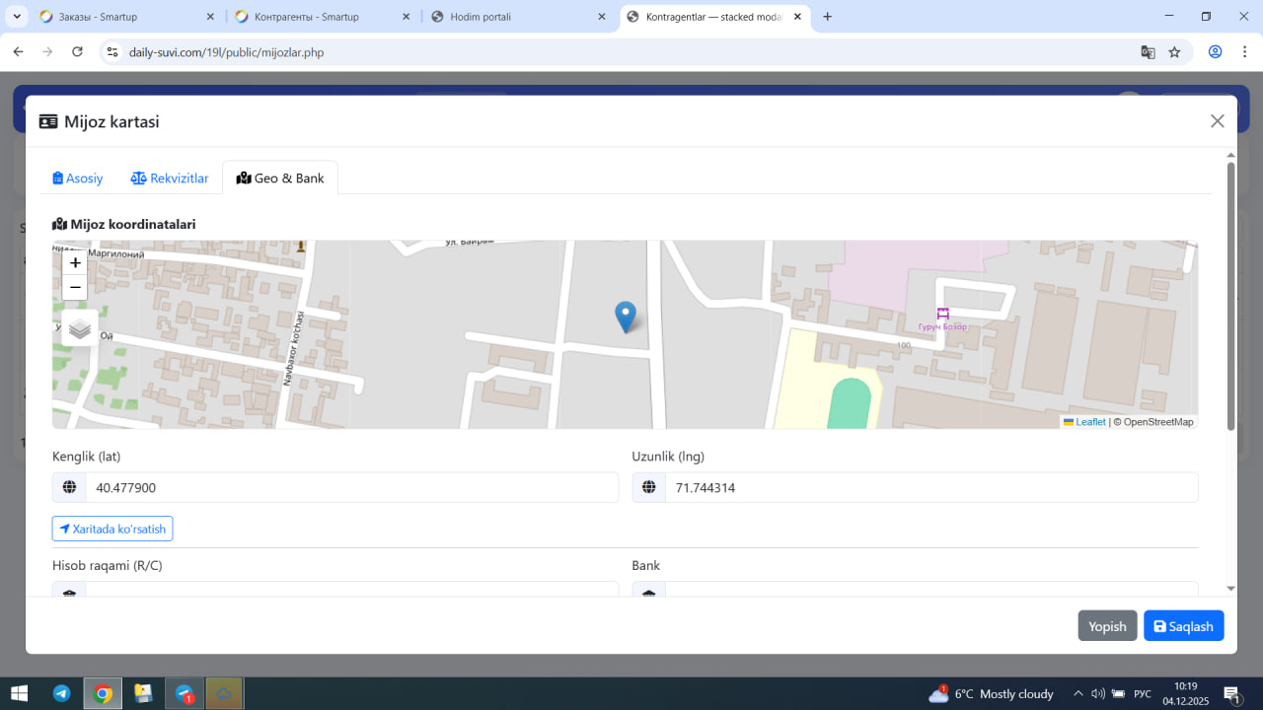Switch to the Asosiy tab
Image resolution: width=1263 pixels, height=710 pixels.
coord(78,178)
